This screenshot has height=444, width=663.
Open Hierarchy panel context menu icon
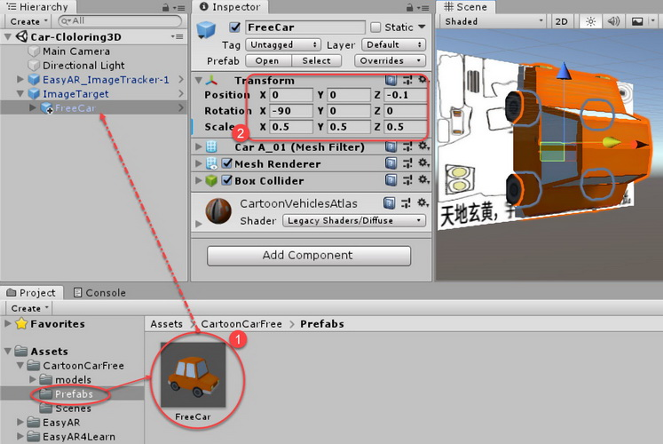point(180,8)
